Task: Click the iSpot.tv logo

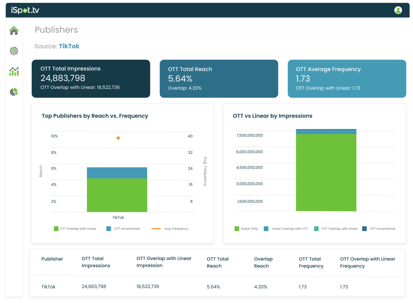Action: click(25, 10)
